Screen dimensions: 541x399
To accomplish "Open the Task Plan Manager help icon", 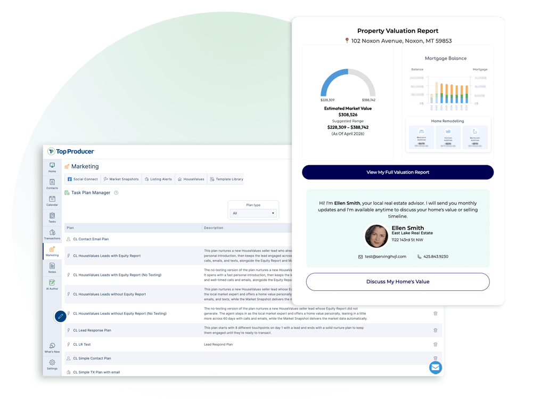I will click(116, 193).
